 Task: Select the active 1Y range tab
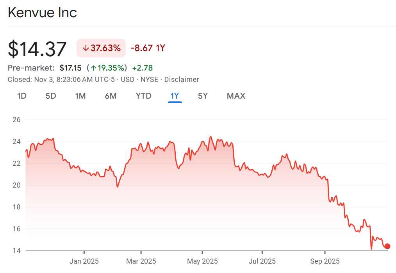[175, 96]
